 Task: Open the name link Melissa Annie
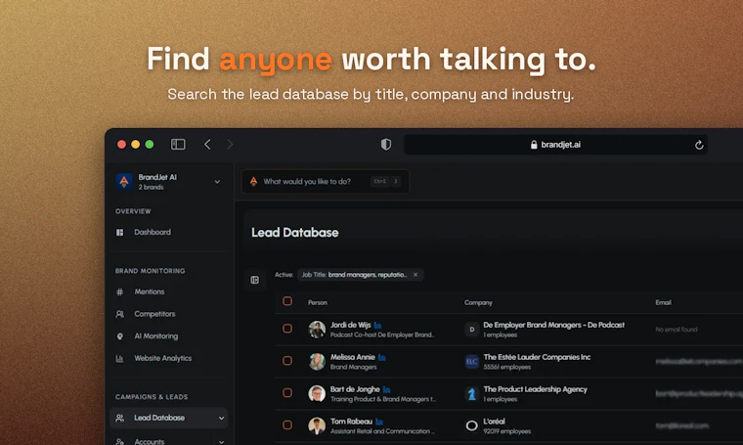[x=353, y=357]
